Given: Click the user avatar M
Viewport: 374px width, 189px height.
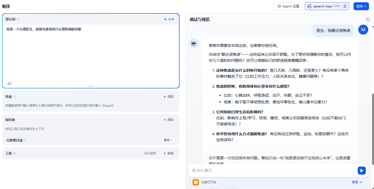Looking at the screenshot, I should tap(363, 30).
